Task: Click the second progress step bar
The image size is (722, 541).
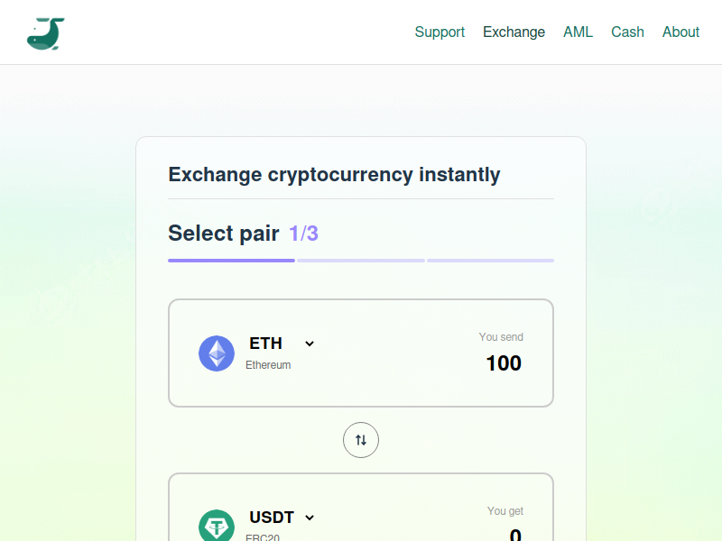Action: click(361, 261)
